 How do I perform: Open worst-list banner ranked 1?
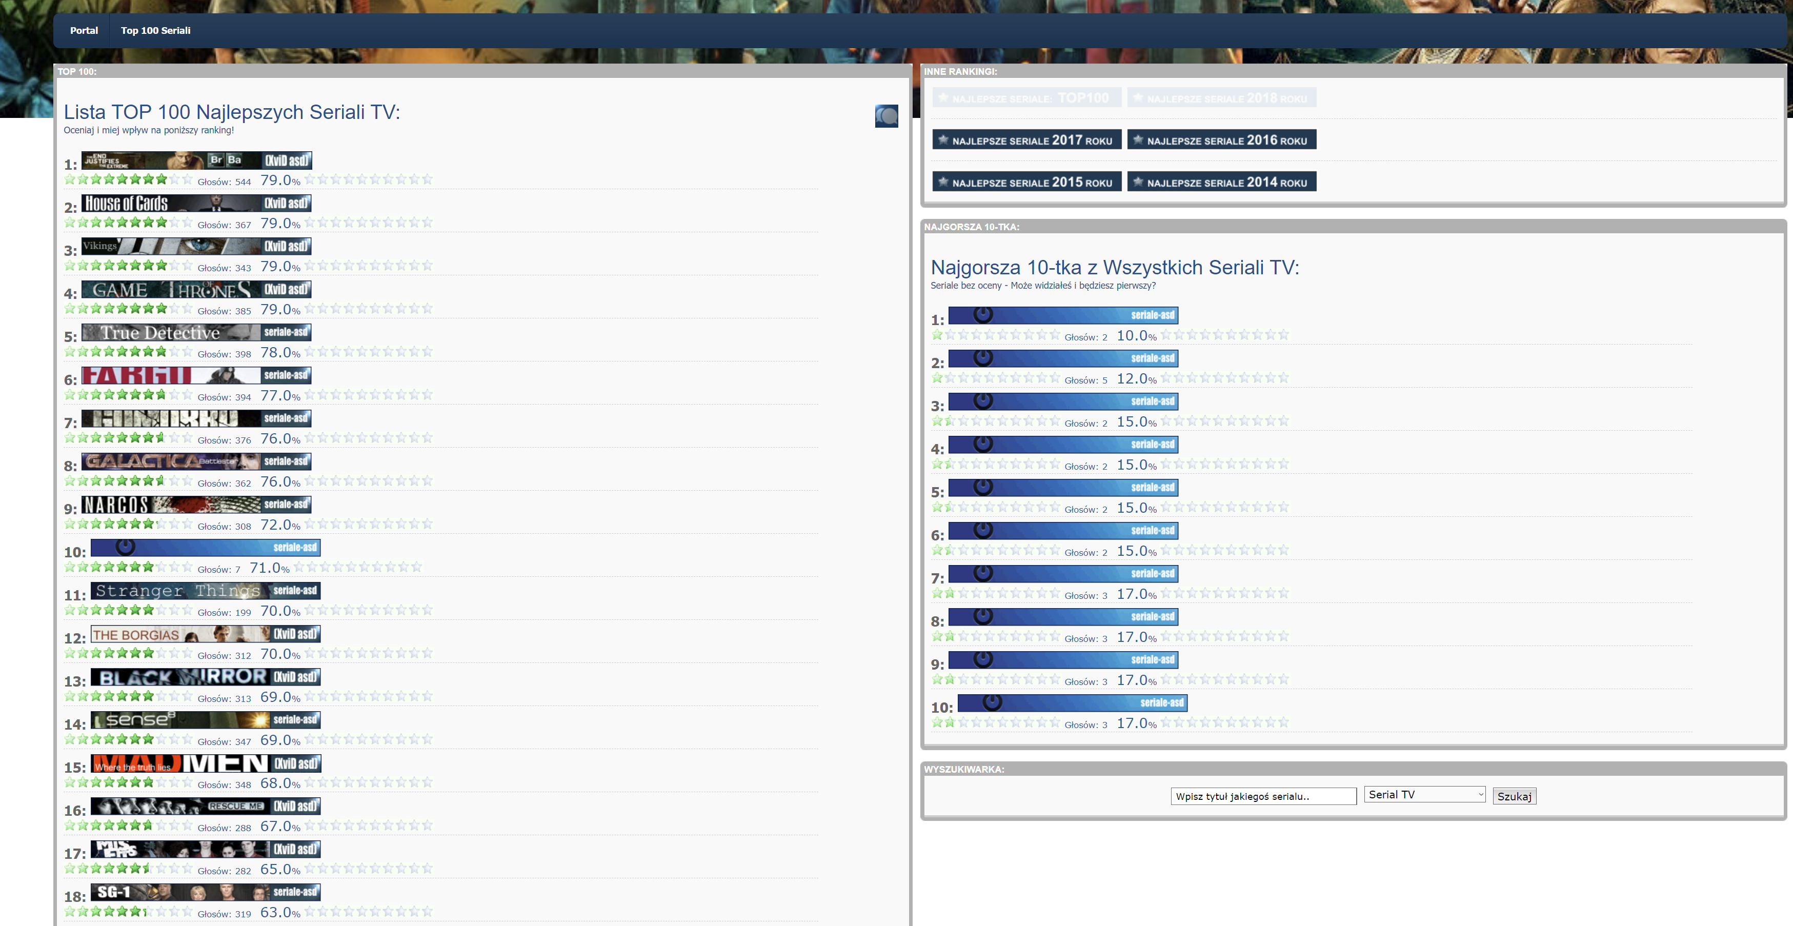[x=1063, y=315]
